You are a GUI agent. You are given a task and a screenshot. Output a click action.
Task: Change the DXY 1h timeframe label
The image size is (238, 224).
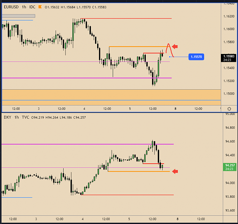click(x=16, y=117)
